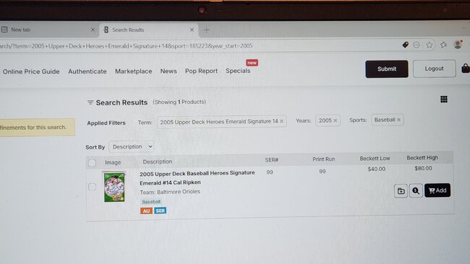
Task: Open the shopping bag icon
Action: tap(466, 69)
